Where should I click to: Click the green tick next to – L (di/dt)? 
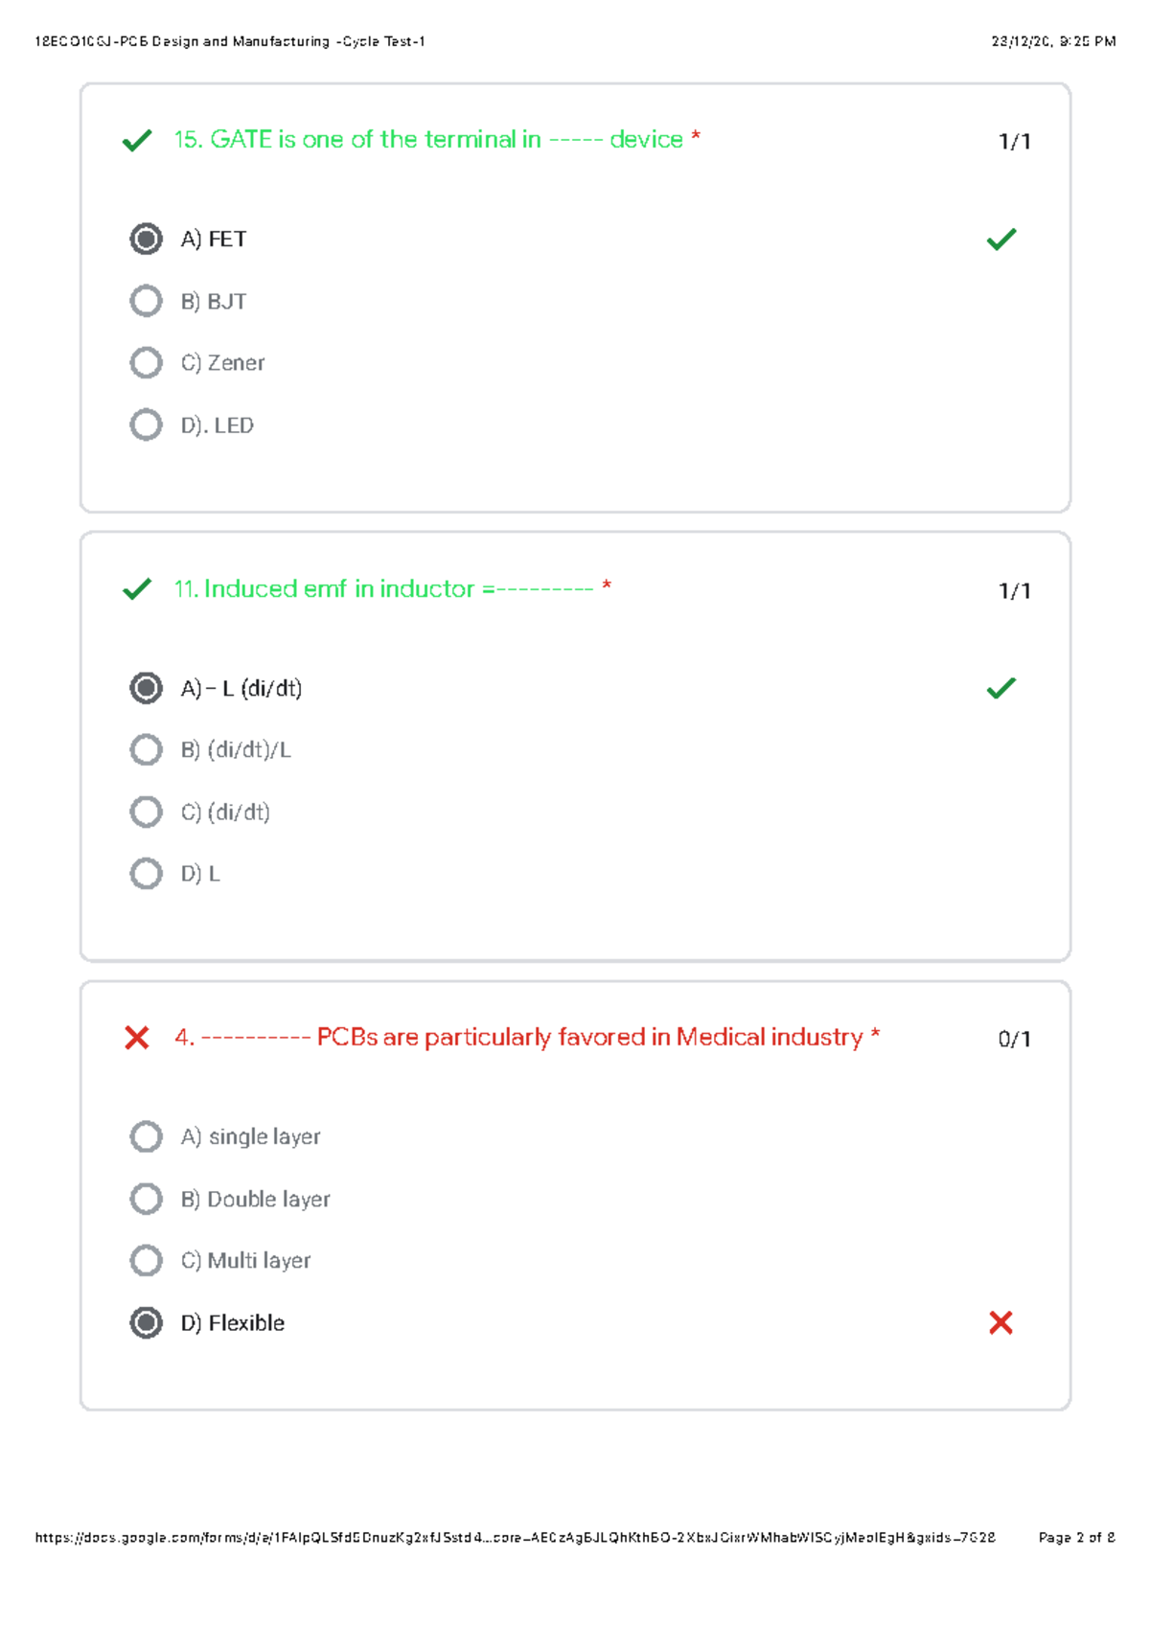coord(1000,688)
